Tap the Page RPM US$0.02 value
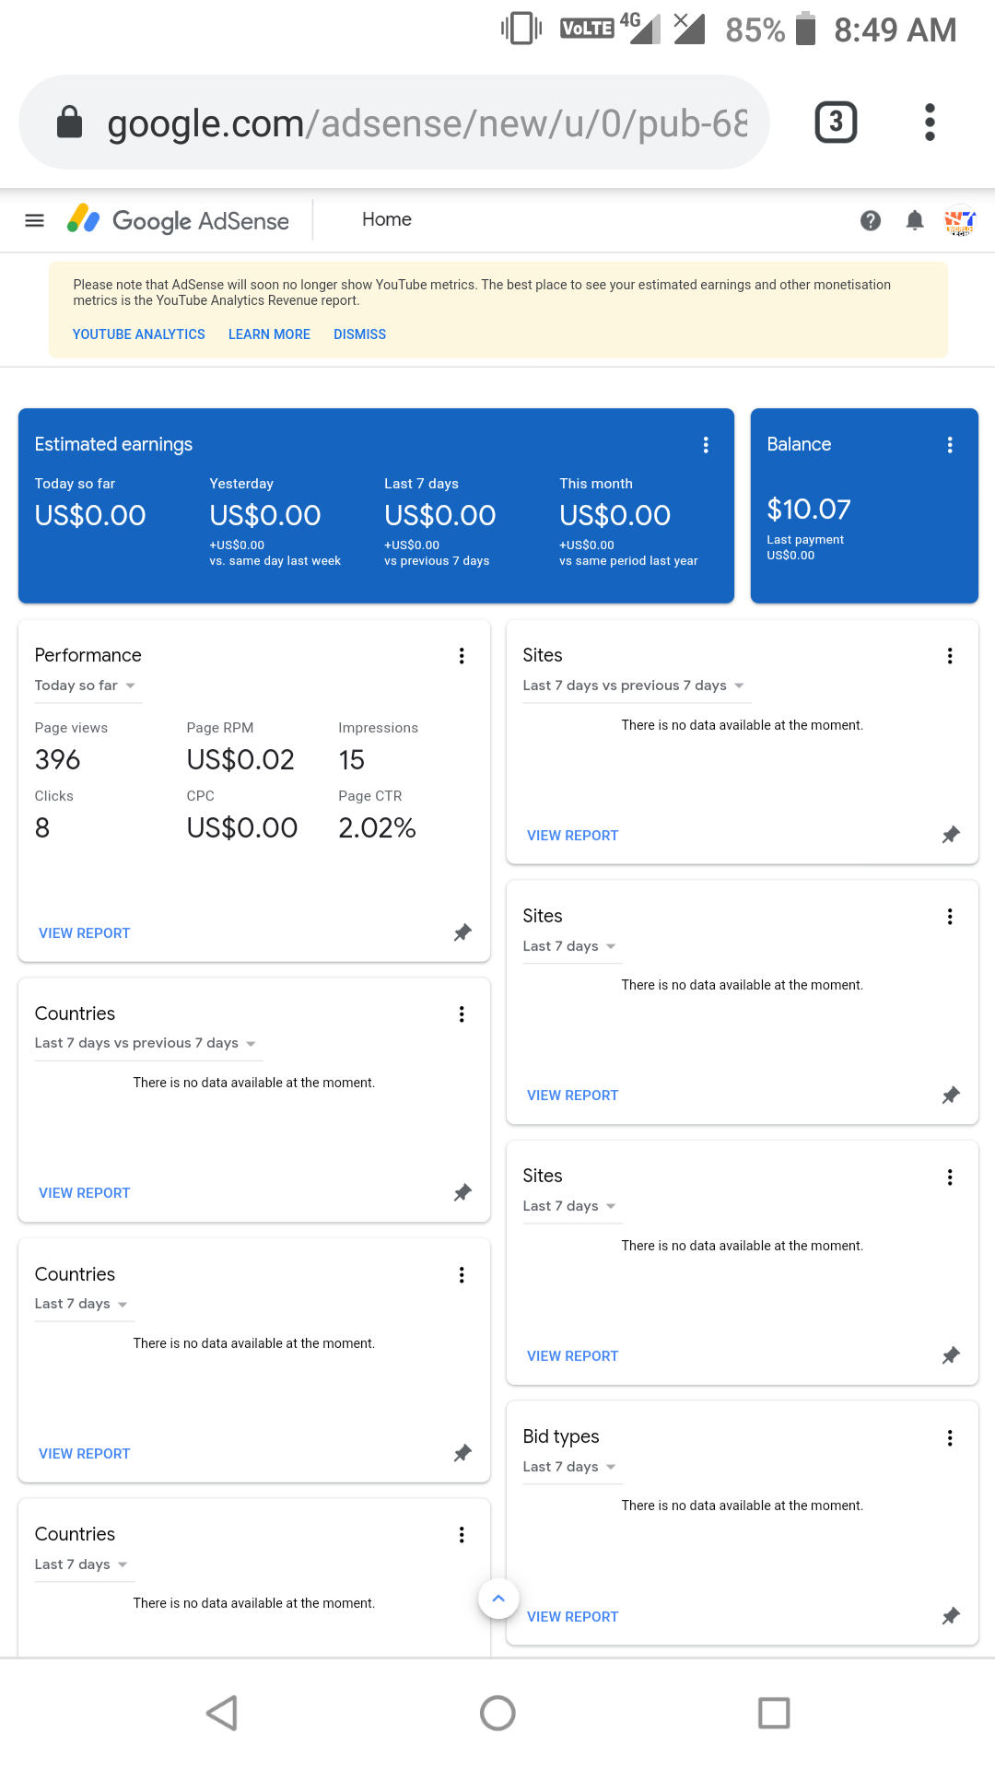This screenshot has width=995, height=1769. [240, 760]
